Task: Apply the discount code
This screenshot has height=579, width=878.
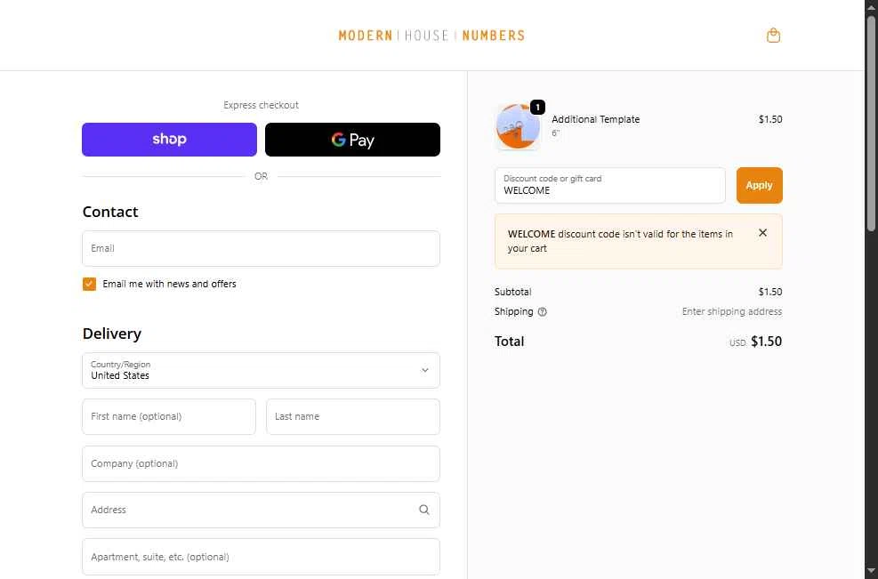Action: point(760,185)
